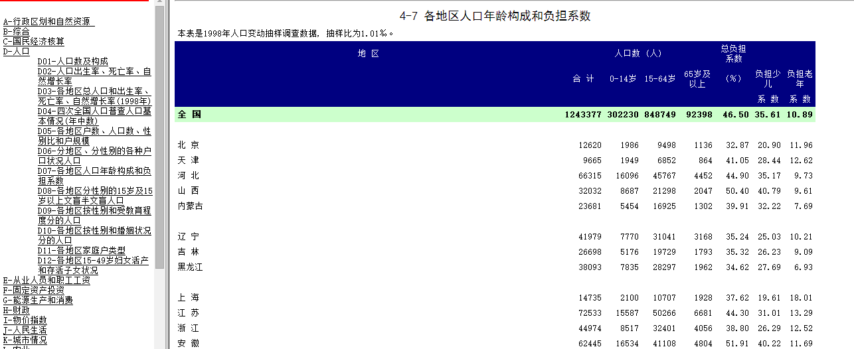The width and height of the screenshot is (854, 349).
Task: Click the 河北 row label
Action: pyautogui.click(x=188, y=176)
